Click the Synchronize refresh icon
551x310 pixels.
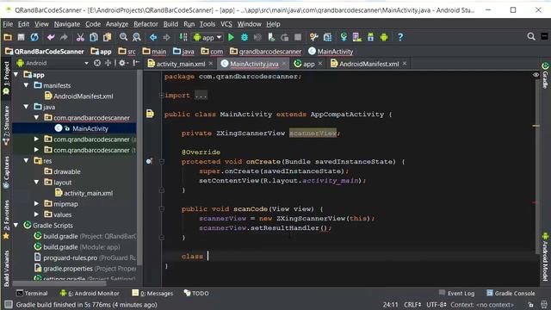34,37
